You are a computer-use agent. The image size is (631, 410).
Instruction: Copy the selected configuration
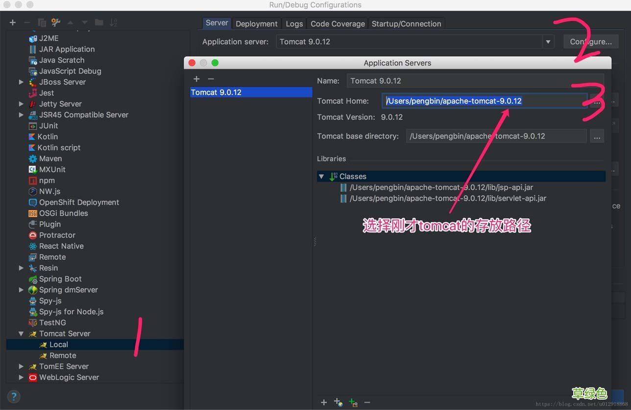pyautogui.click(x=42, y=23)
